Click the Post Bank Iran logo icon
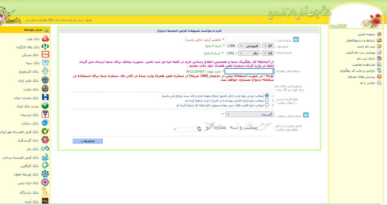Viewport: 387px width, 205px height. 45,106
